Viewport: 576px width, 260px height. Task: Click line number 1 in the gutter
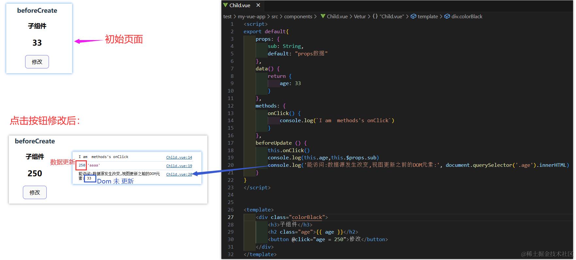(x=232, y=24)
